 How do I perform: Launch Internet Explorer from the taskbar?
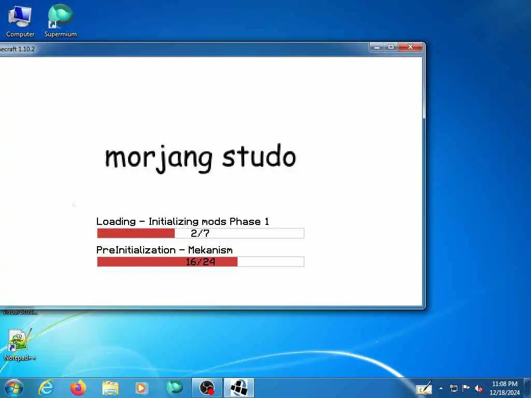click(x=46, y=388)
